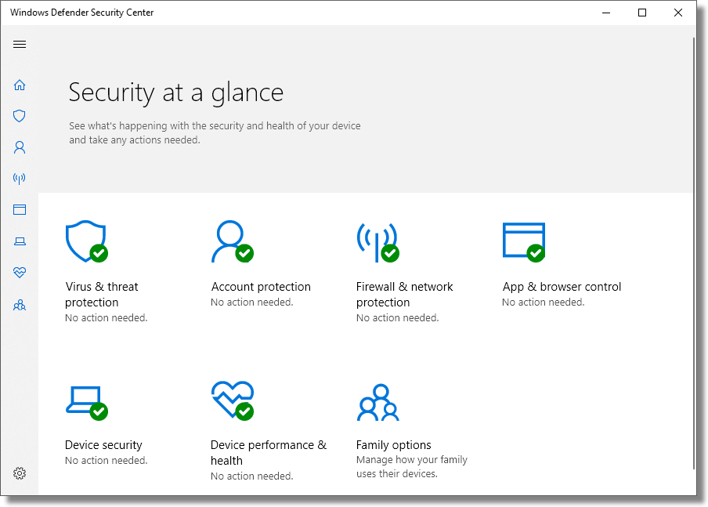
Task: Select the Account protection person icon in sidebar
Action: click(19, 147)
